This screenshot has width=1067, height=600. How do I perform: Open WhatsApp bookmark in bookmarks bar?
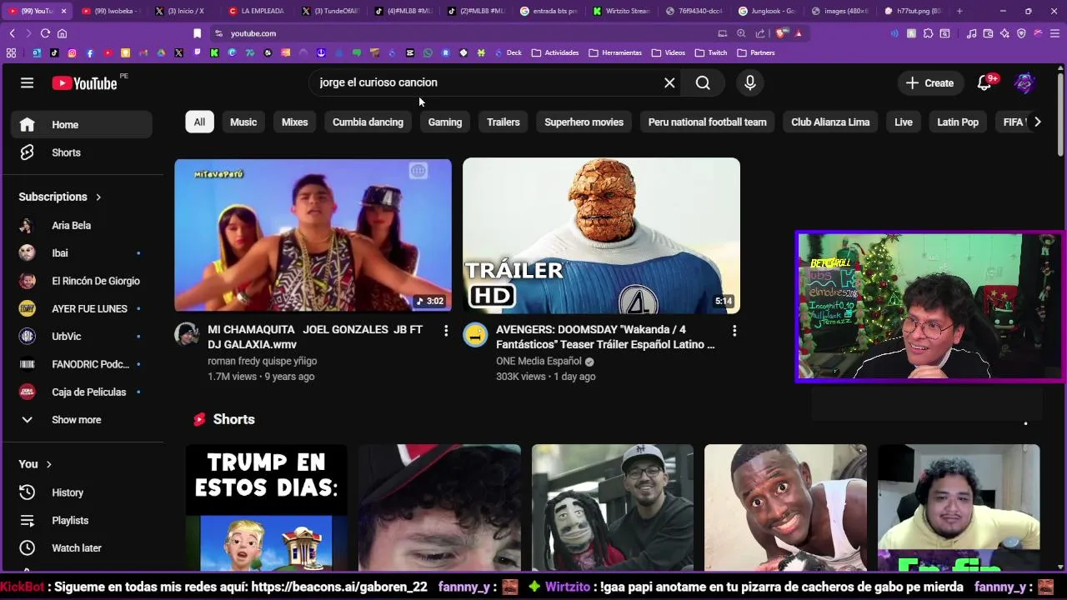428,52
